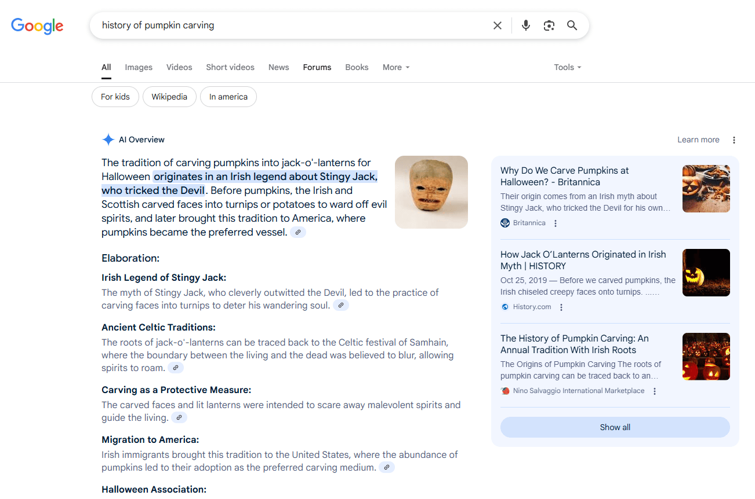This screenshot has width=755, height=499.
Task: Clear the search box with X icon
Action: click(498, 25)
